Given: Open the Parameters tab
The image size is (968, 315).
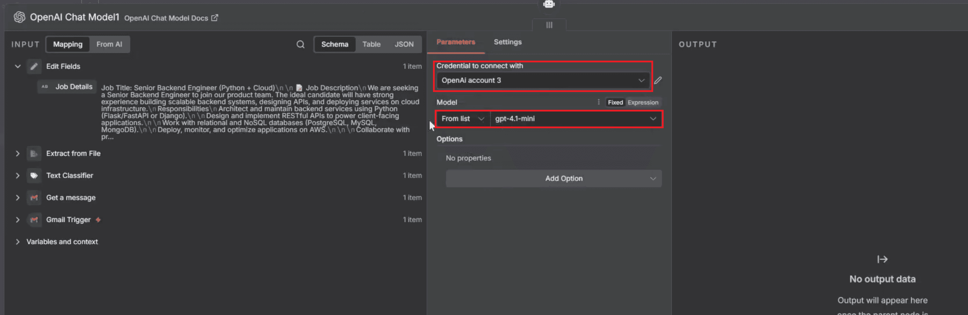Looking at the screenshot, I should pyautogui.click(x=455, y=42).
